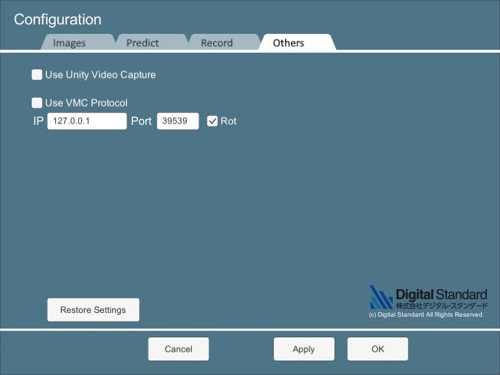Open the Predict tab
This screenshot has height=375, width=500.
(x=151, y=43)
